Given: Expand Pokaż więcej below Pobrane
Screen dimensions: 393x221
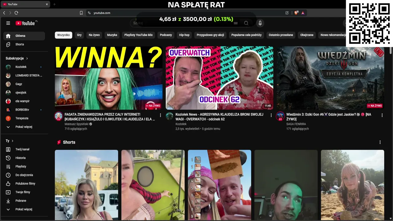Looking at the screenshot, I should pyautogui.click(x=24, y=210).
